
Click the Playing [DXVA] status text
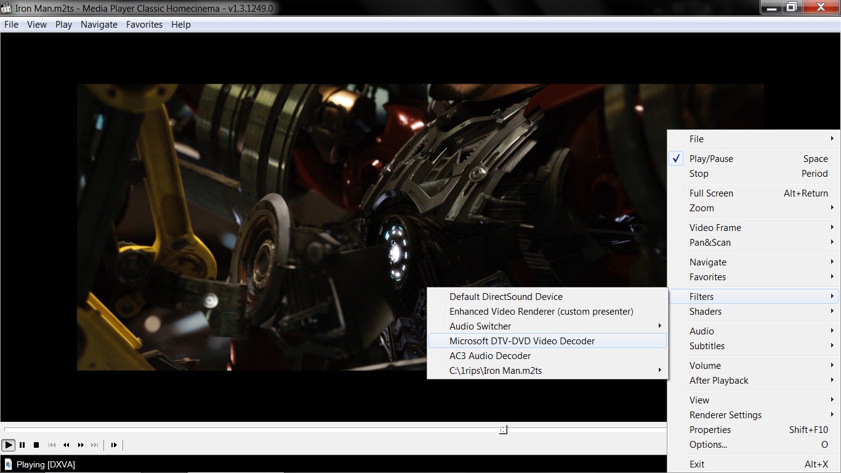(x=46, y=464)
